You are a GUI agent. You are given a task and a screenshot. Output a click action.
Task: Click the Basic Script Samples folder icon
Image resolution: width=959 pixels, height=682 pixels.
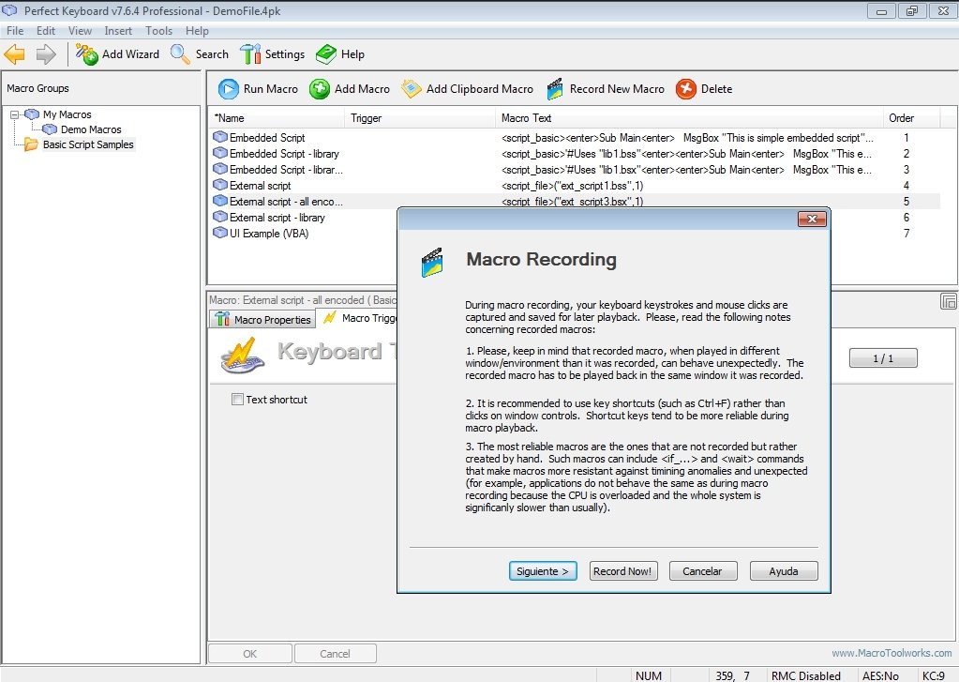coord(31,144)
